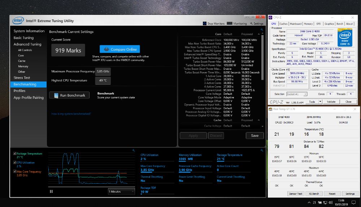
Task: Switch to CPU-Z Memory tab
Action: coord(308,24)
